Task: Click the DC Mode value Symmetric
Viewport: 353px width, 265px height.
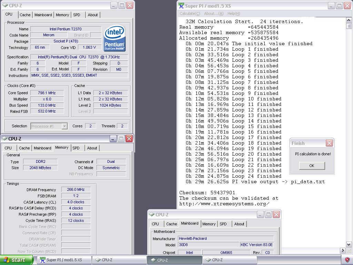Action: tap(111, 168)
